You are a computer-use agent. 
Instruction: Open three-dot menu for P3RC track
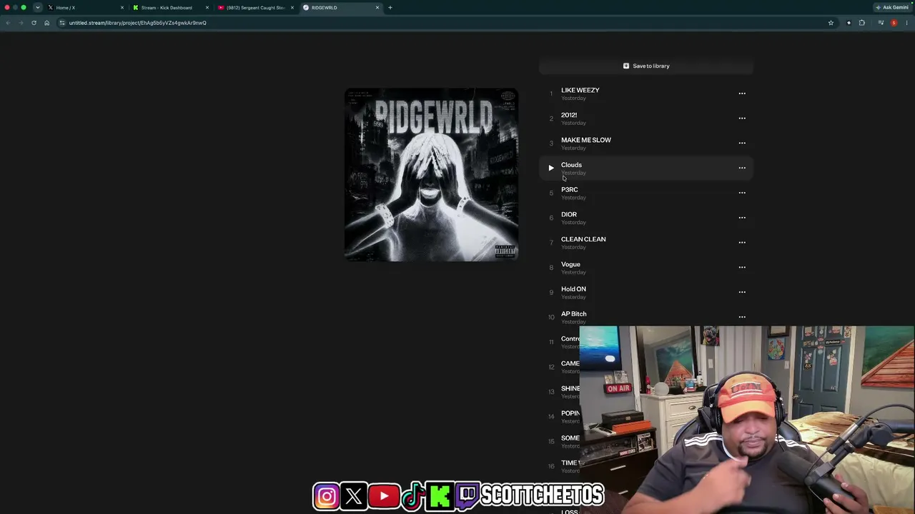(x=742, y=193)
